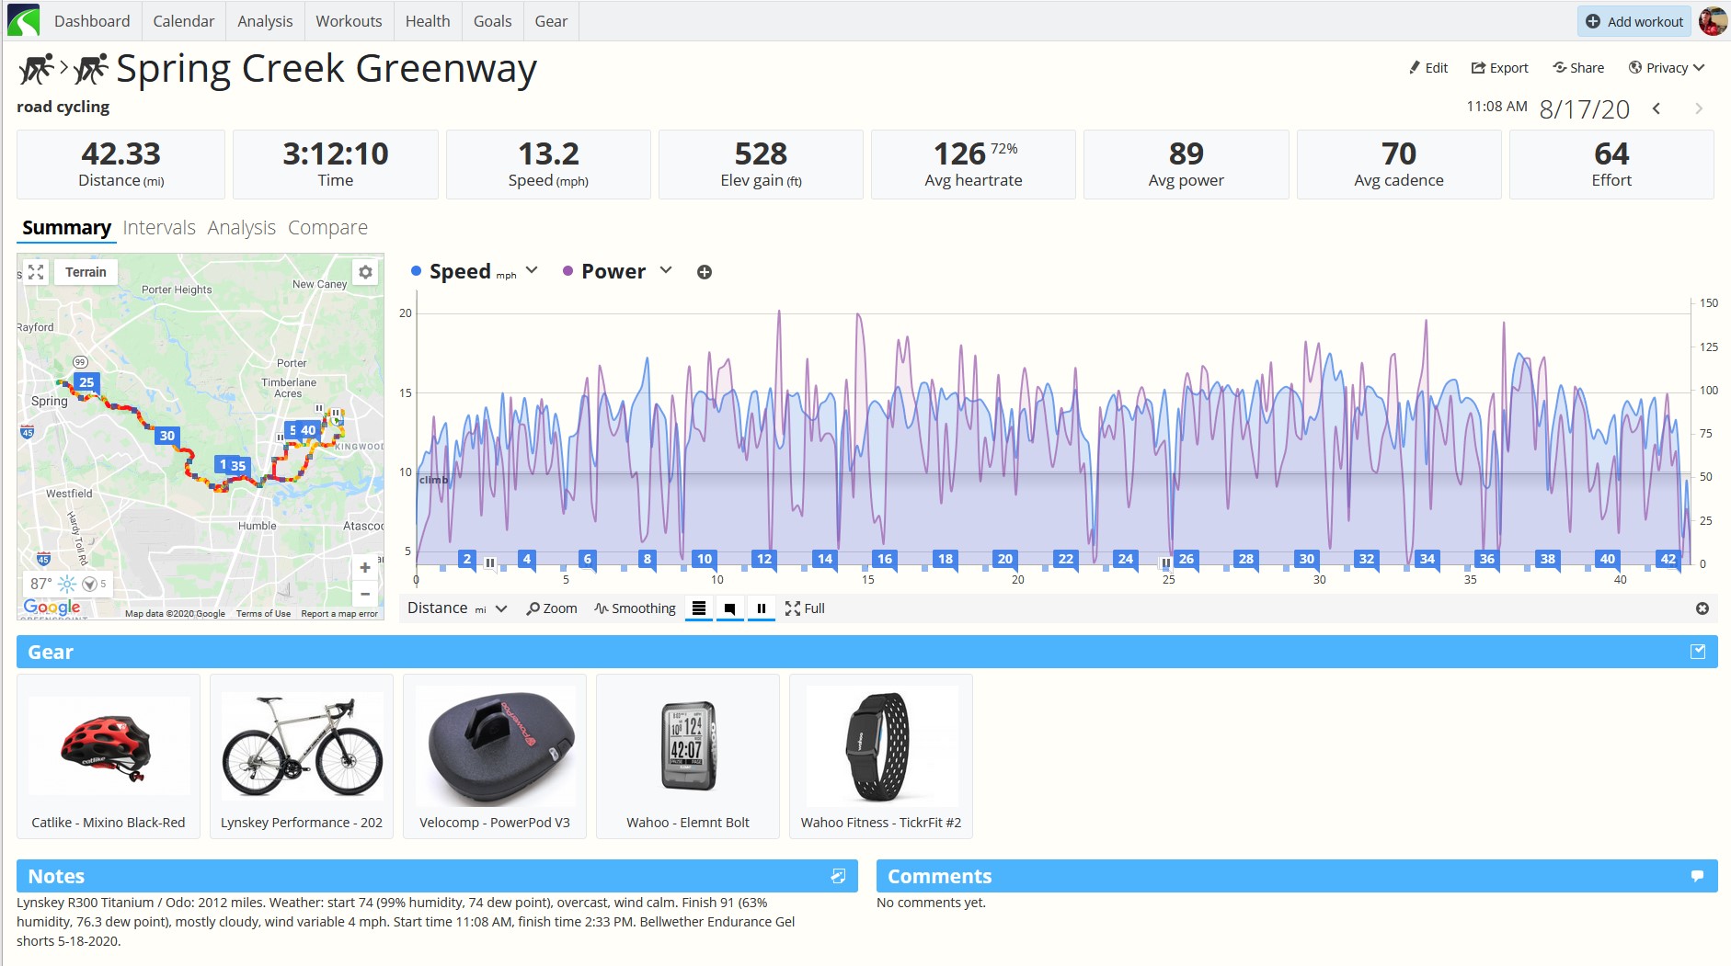Click the chart options circle icon
1731x966 pixels.
pos(1702,608)
